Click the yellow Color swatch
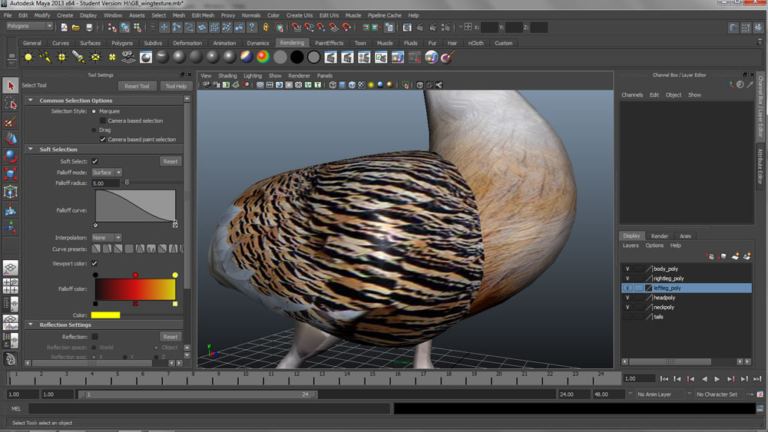 tap(105, 315)
